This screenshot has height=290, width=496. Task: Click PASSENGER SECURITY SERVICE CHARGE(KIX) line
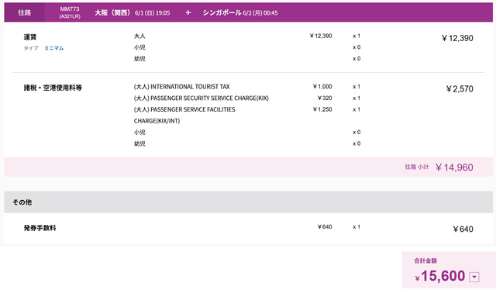[201, 98]
